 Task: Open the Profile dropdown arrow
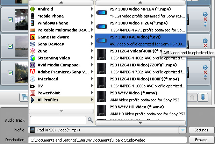[x=182, y=130]
